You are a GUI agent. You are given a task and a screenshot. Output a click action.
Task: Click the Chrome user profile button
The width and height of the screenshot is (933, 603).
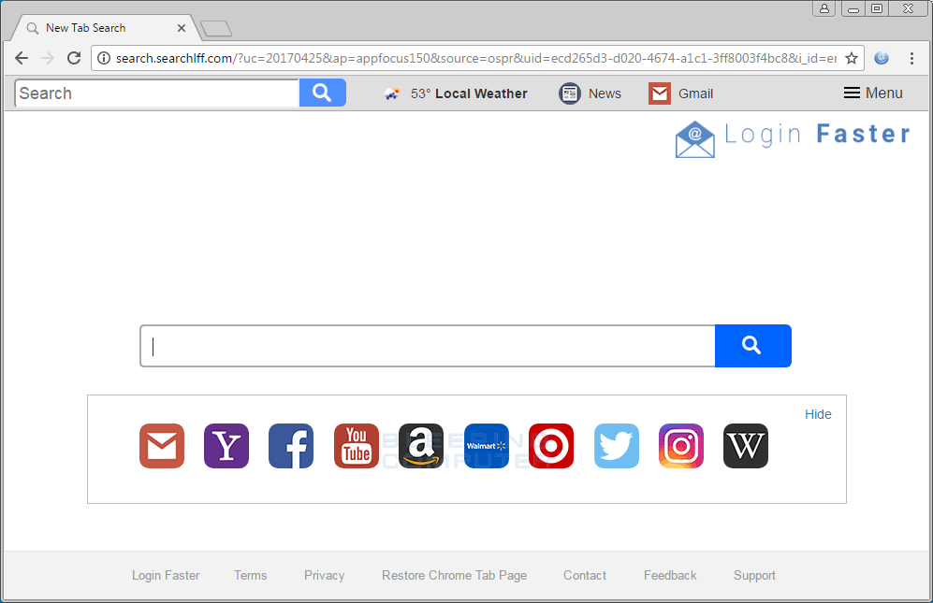(x=824, y=8)
